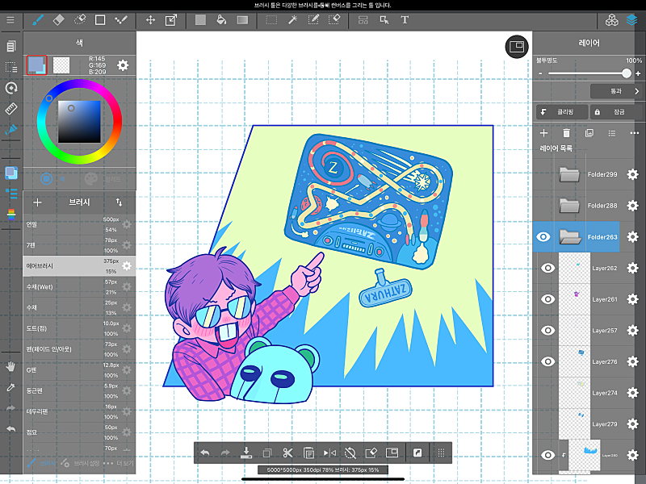Open the hamburger main menu
Image resolution: width=646 pixels, height=484 pixels.
pos(10,19)
